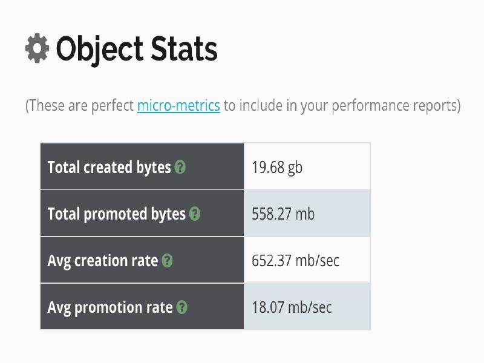Click the 'Avg creation rate' label

click(x=102, y=261)
